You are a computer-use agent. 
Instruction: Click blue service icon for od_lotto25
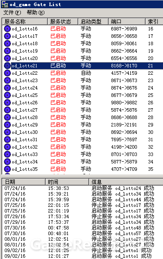[7, 95]
